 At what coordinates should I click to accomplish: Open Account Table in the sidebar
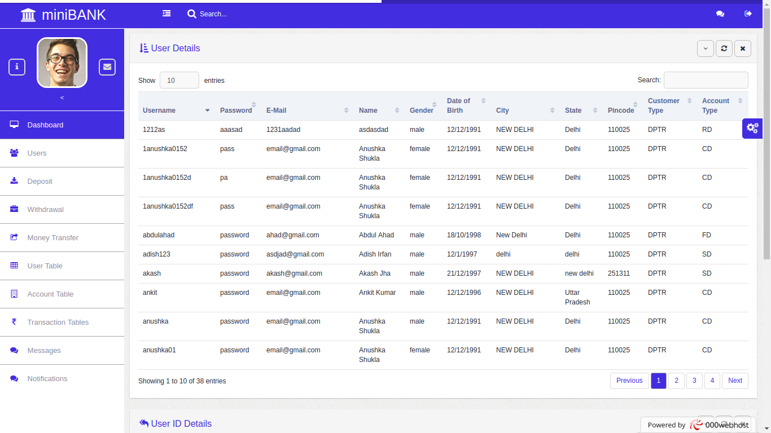coord(62,294)
